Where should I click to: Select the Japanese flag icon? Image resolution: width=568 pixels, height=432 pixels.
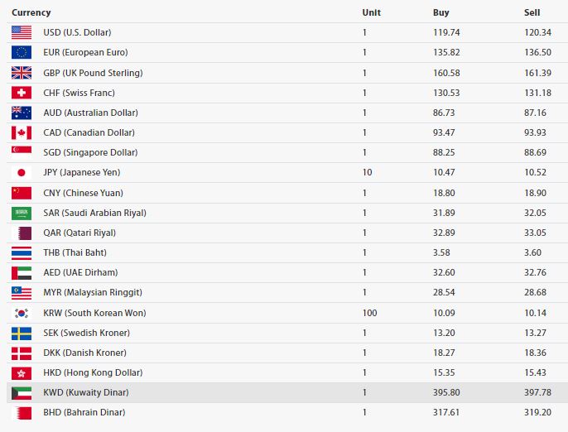[22, 173]
